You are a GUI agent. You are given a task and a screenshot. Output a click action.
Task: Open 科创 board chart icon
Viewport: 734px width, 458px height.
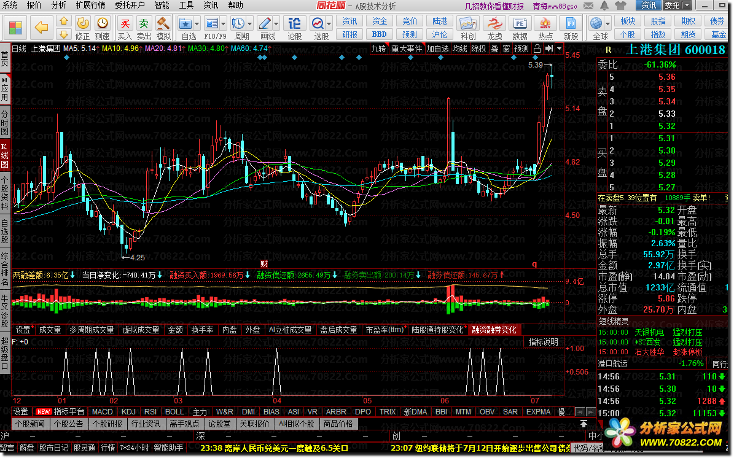point(468,23)
